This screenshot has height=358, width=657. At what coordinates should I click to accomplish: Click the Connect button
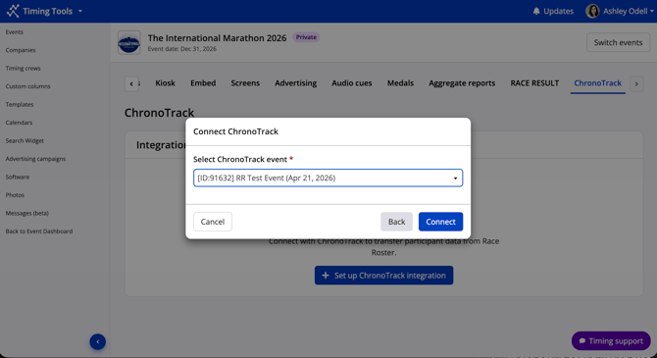point(440,222)
